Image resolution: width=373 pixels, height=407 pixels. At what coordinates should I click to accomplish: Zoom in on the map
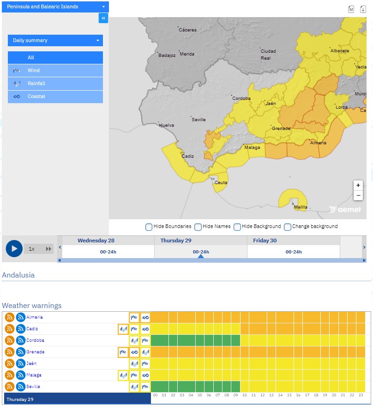coord(358,185)
